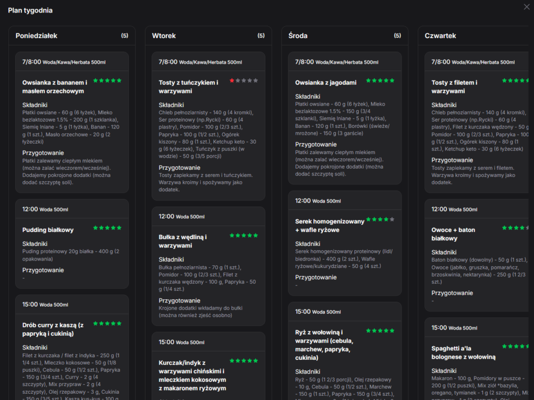534x400 pixels.
Task: Set fifth star on Tosty z tuńczykiem rating
Action: coord(256,81)
